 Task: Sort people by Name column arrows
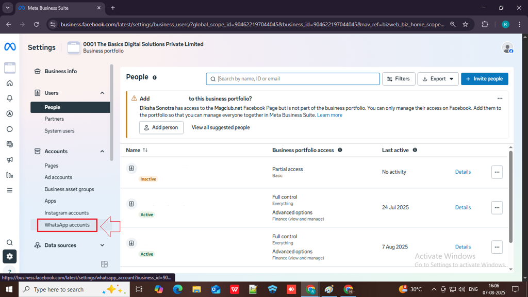tap(145, 150)
